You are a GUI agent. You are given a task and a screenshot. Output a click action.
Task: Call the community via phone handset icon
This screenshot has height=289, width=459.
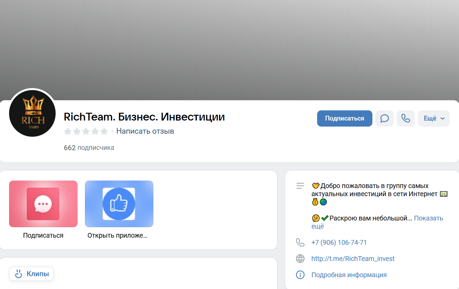[405, 119]
